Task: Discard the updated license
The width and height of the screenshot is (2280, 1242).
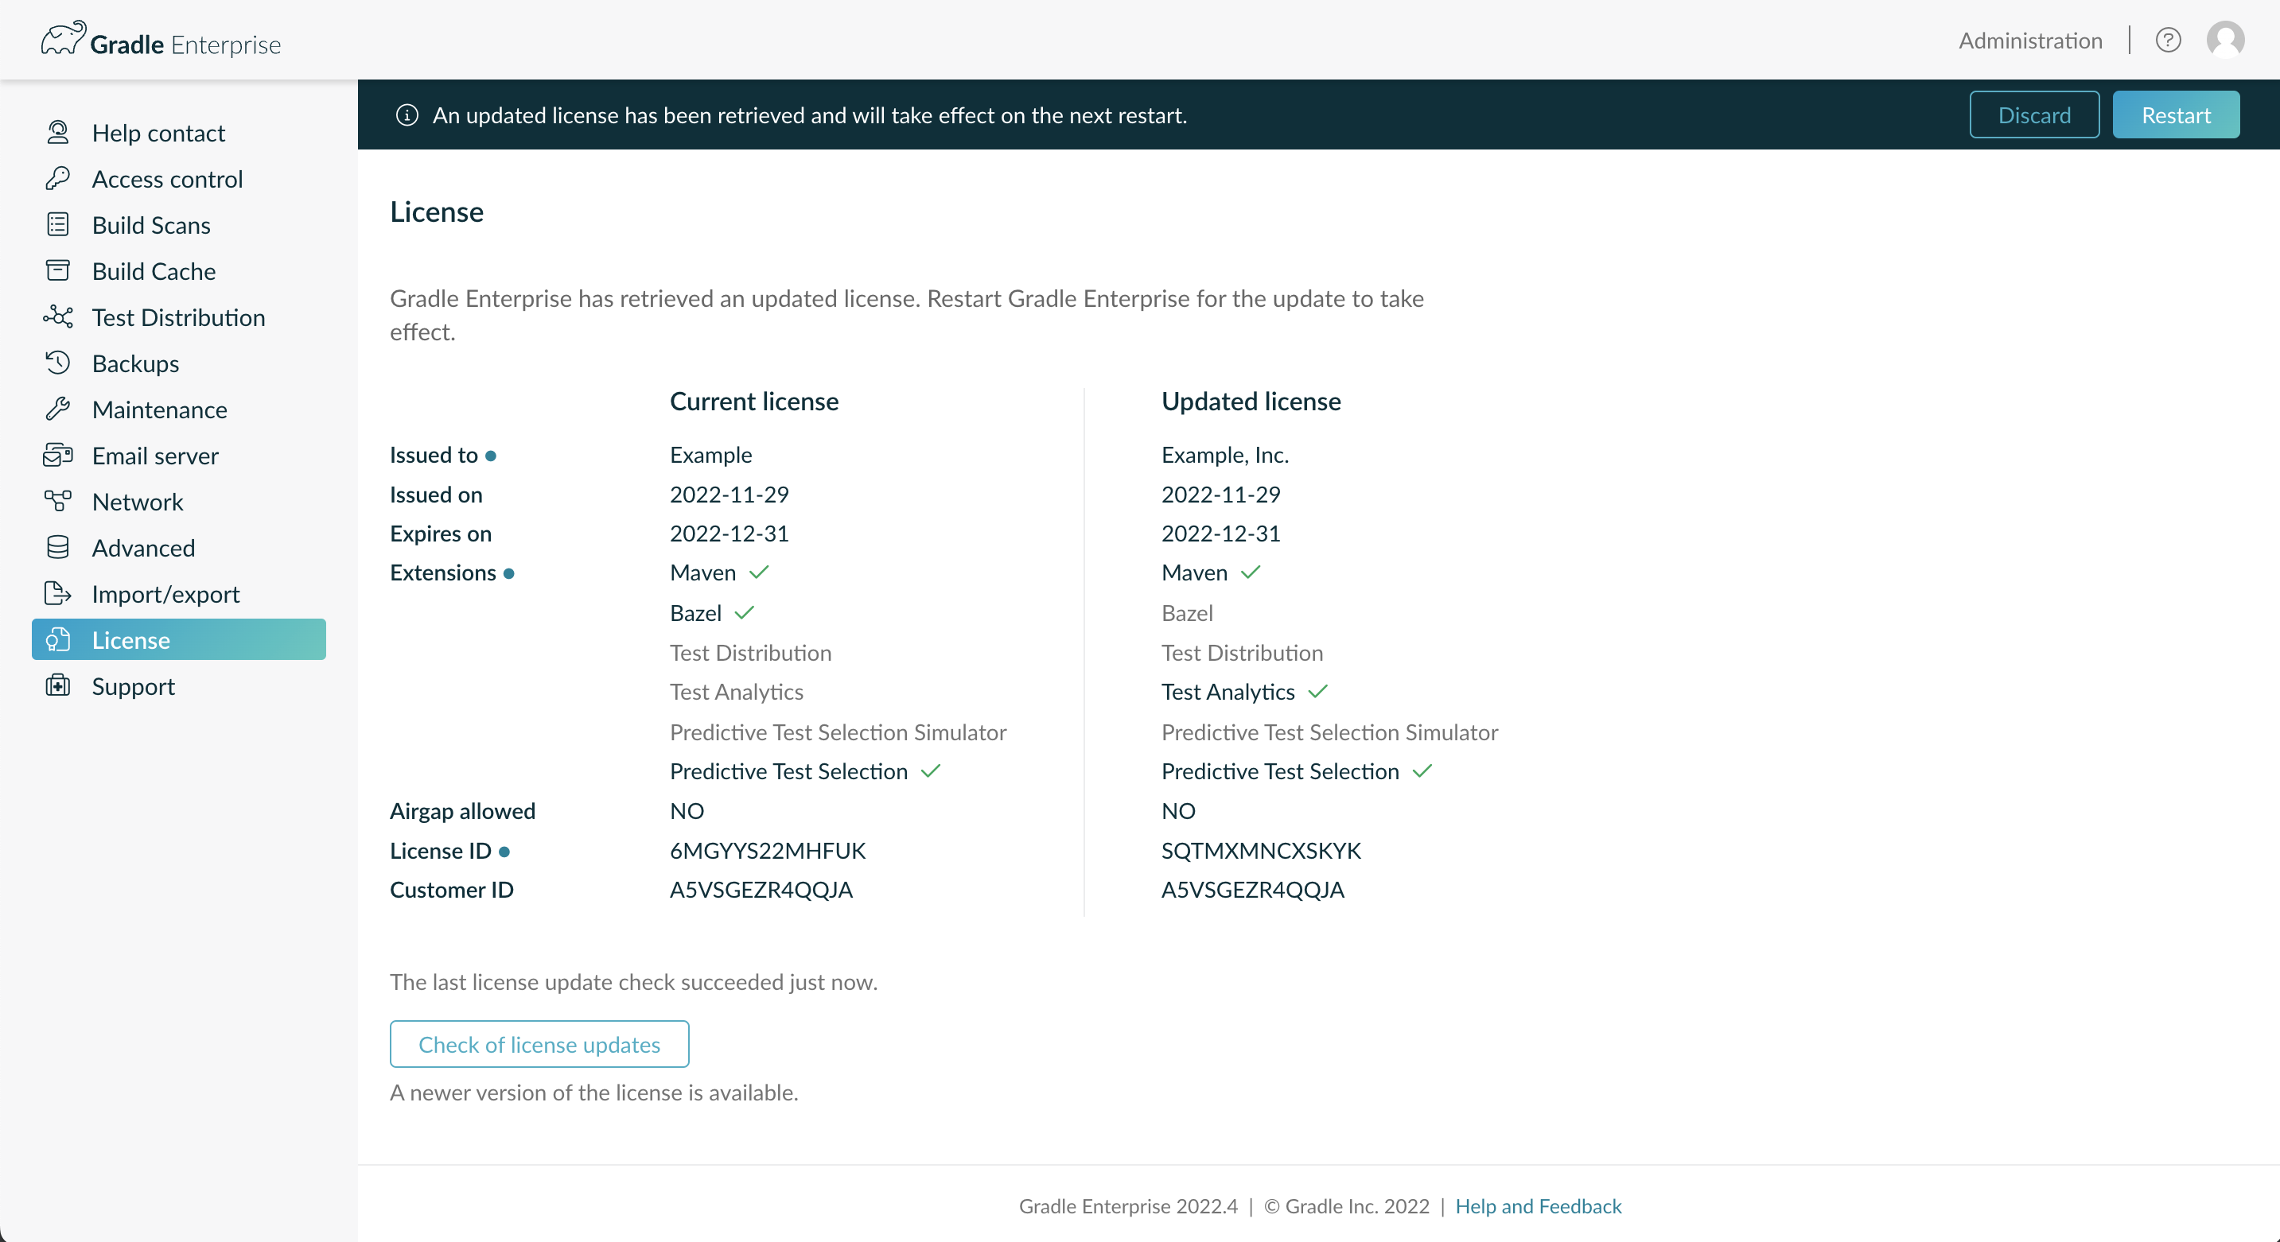Action: click(2033, 115)
